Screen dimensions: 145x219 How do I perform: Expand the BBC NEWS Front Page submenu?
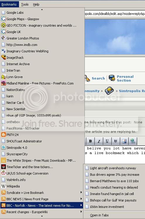click(x=42, y=199)
